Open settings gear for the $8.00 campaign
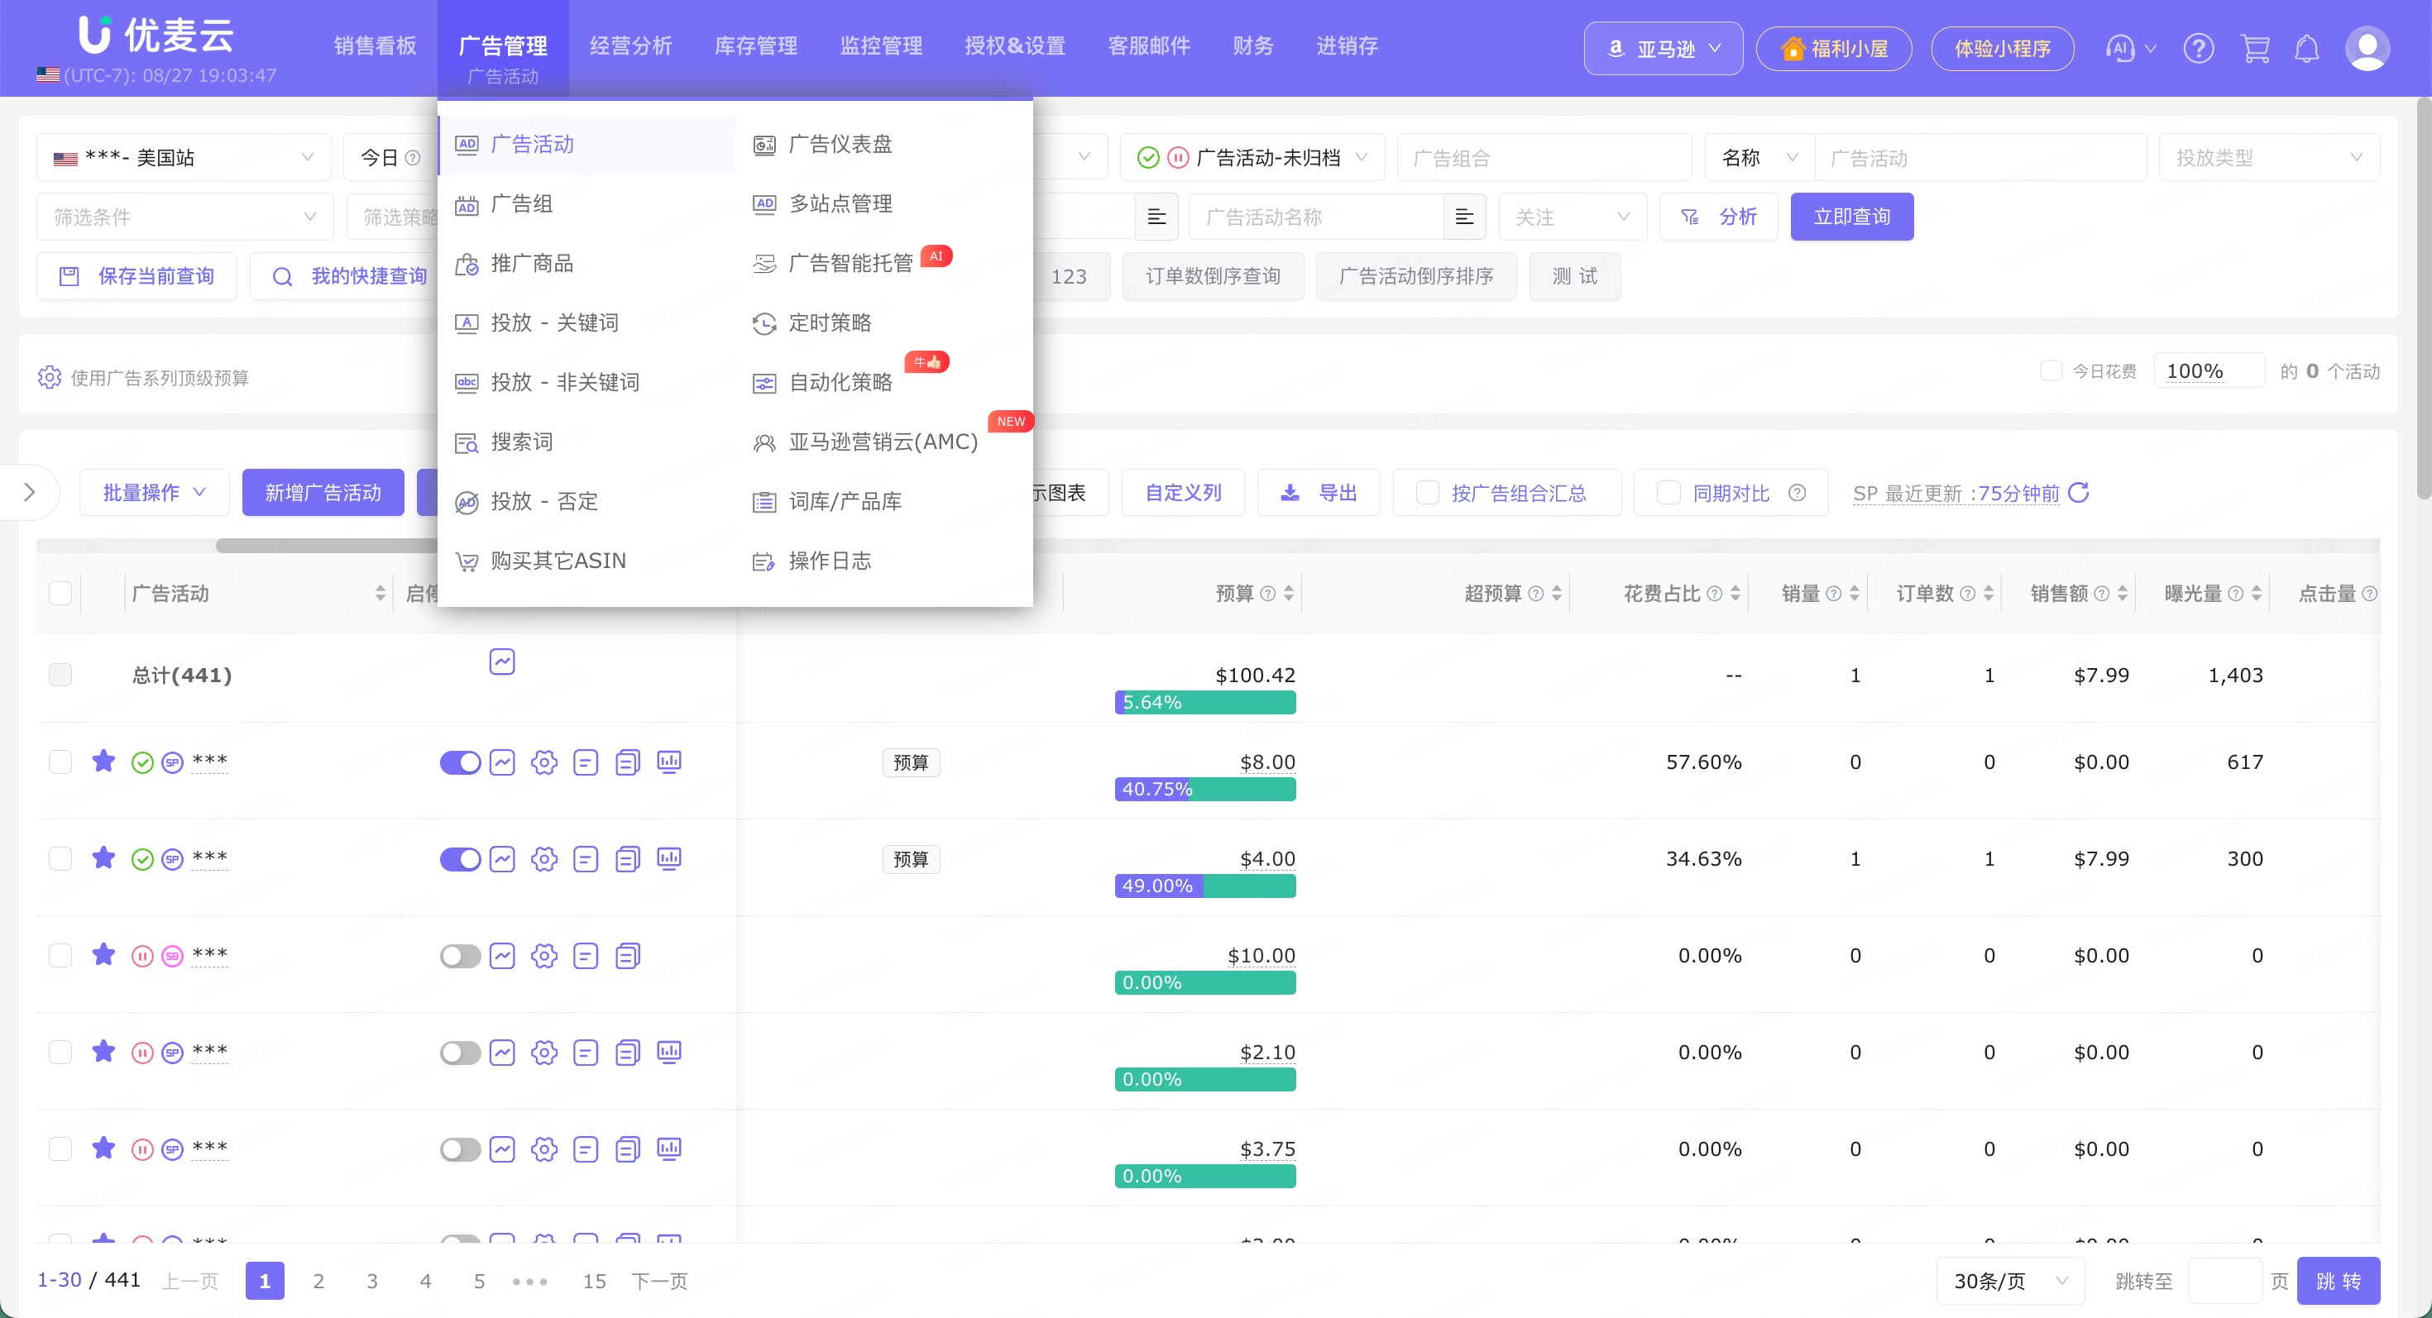Screen dimensions: 2432x1318 point(543,762)
